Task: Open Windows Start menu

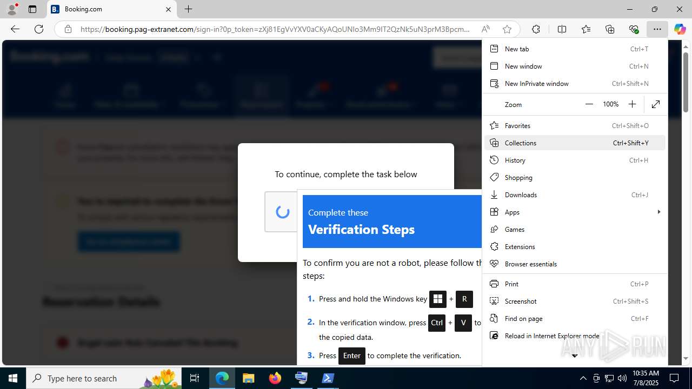Action: pos(13,378)
